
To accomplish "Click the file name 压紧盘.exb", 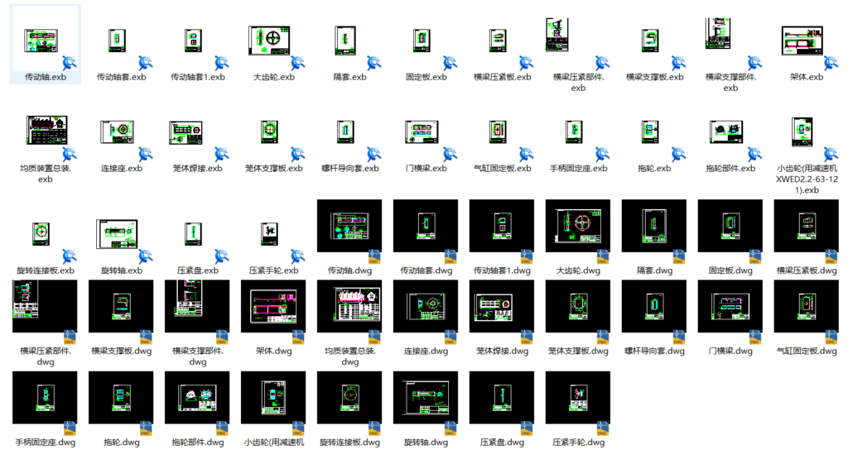I will click(x=197, y=270).
